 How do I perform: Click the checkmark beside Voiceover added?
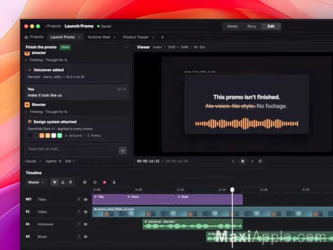point(29,70)
